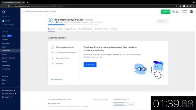Open the Connection Pools tab
196x110 pixels.
click(x=101, y=29)
